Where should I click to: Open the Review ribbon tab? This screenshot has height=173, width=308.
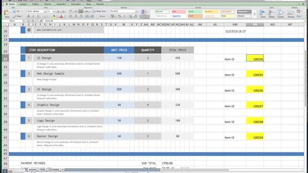(x=100, y=4)
